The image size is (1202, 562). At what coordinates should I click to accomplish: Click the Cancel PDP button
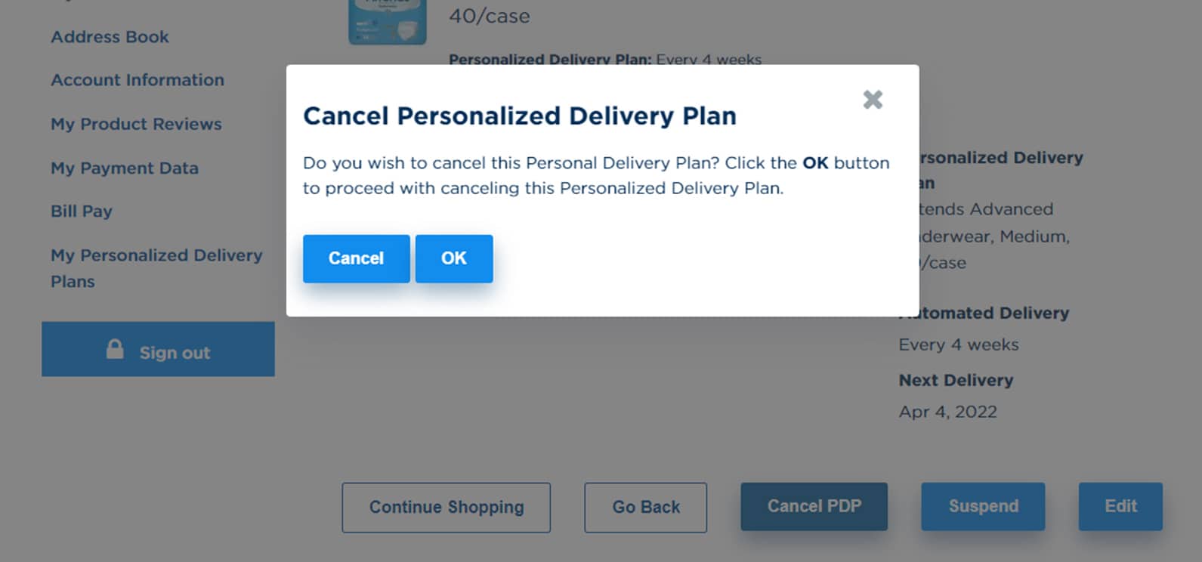[814, 506]
